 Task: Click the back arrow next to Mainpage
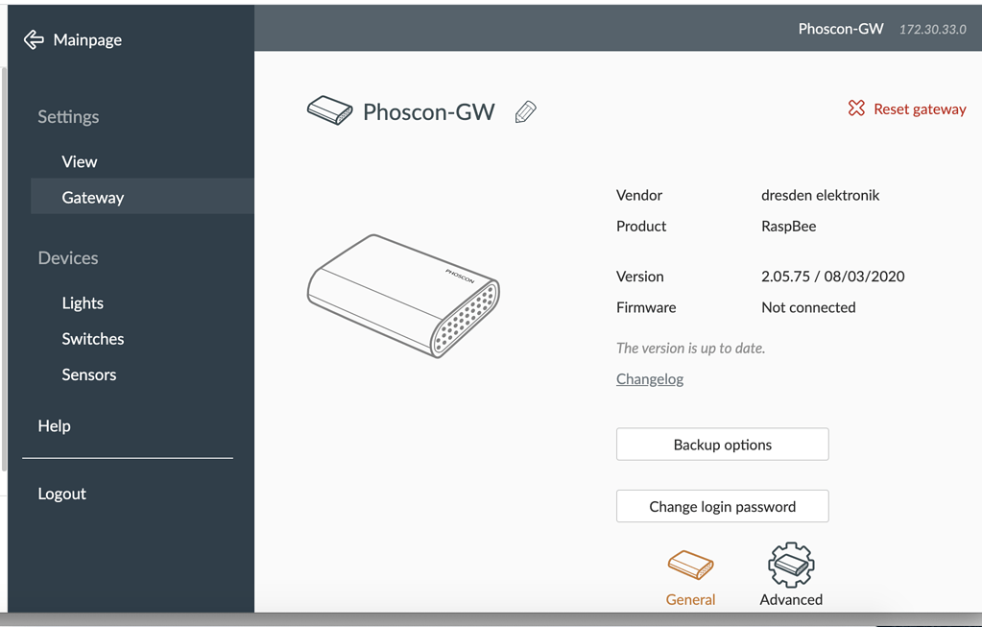coord(33,39)
